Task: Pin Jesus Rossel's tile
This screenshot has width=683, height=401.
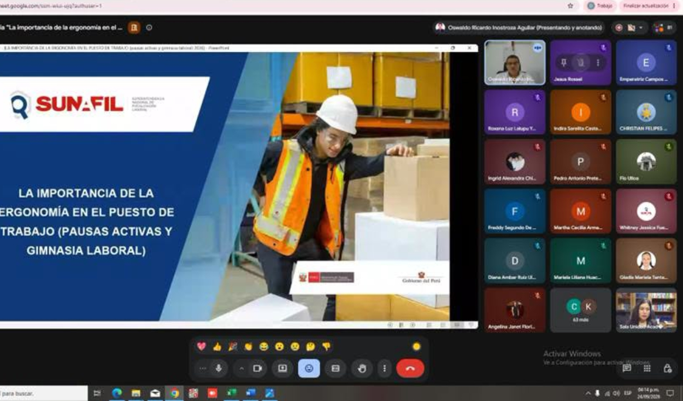Action: tap(564, 63)
